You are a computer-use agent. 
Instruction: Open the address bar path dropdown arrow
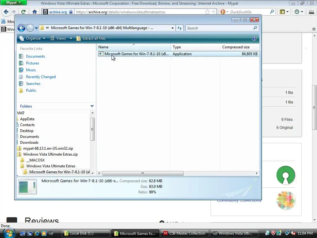pyautogui.click(x=172, y=28)
